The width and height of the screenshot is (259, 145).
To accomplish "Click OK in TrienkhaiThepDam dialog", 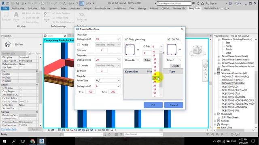I will point(153,105).
